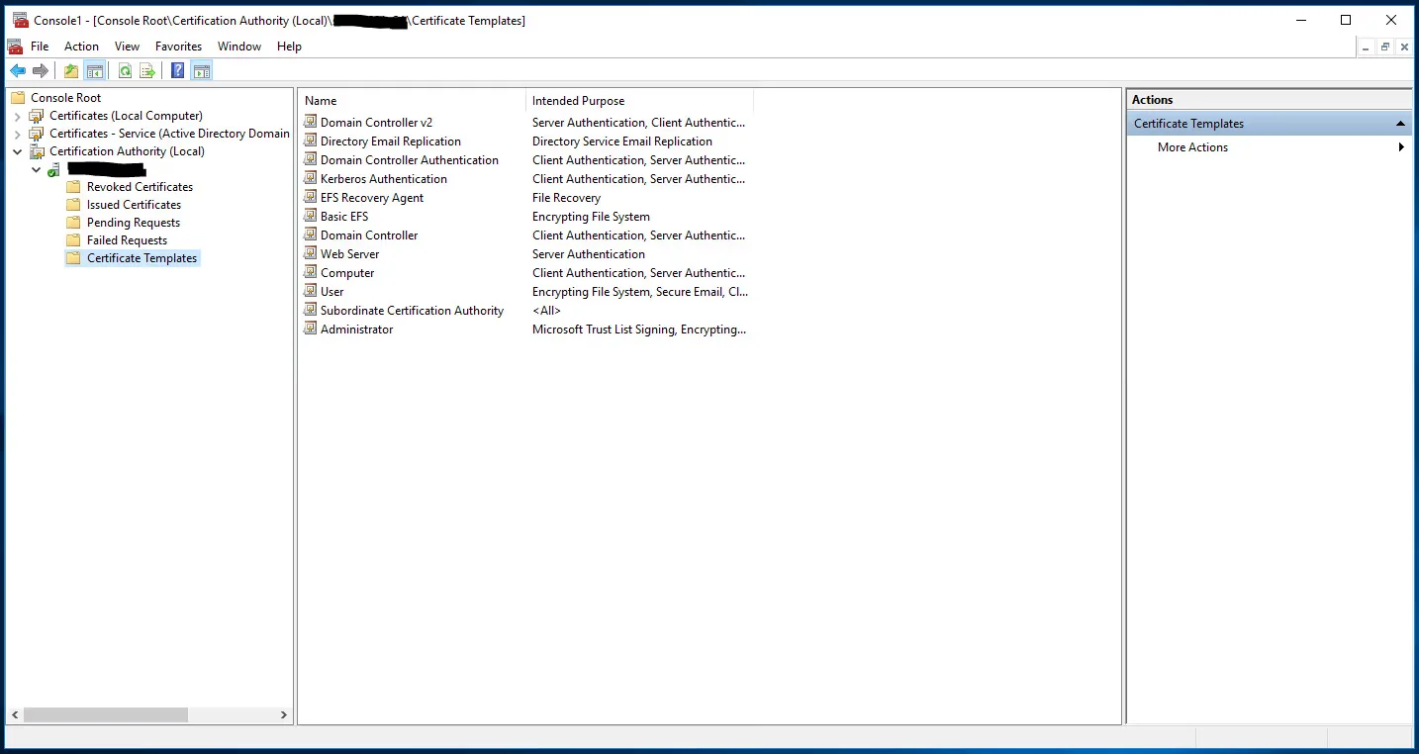The height and width of the screenshot is (754, 1419).
Task: Toggle Show/Hide Console Tree toolbar icon
Action: pyautogui.click(x=95, y=71)
